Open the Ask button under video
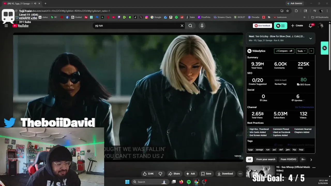 (x=191, y=174)
